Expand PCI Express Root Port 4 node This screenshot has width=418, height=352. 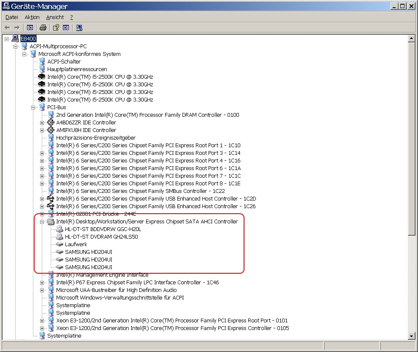click(42, 161)
